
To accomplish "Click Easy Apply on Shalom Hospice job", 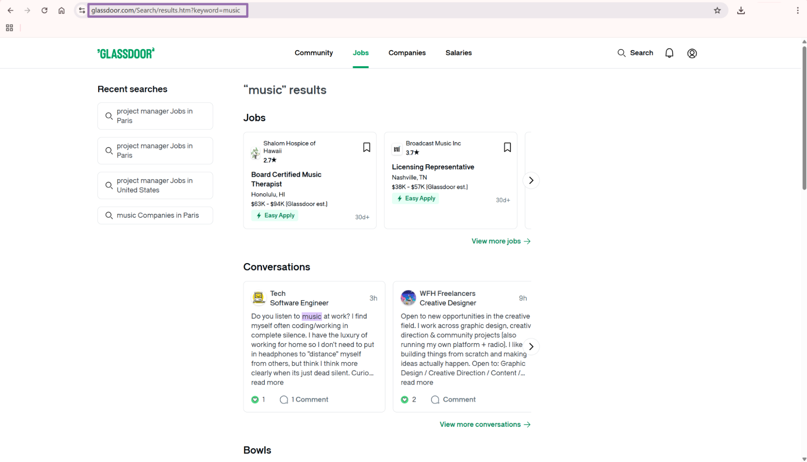I will click(275, 215).
